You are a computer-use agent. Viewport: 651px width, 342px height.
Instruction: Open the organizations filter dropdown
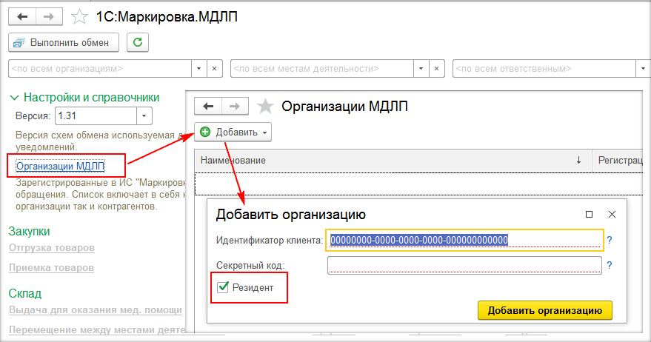point(199,69)
